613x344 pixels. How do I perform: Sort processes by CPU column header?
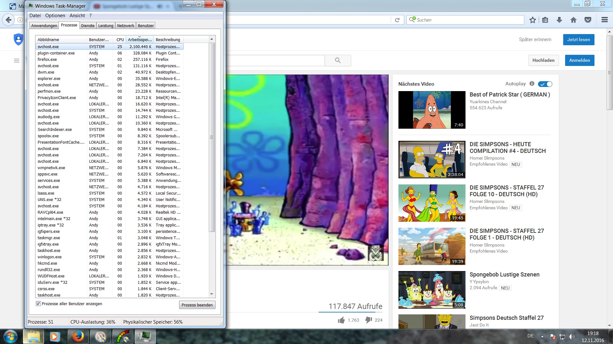click(x=120, y=39)
